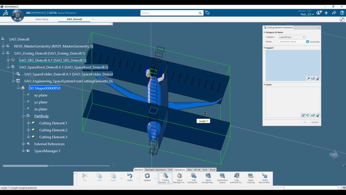The image size is (346, 195).
Task: Add a new tab with plus button
Action: pyautogui.click(x=93, y=19)
